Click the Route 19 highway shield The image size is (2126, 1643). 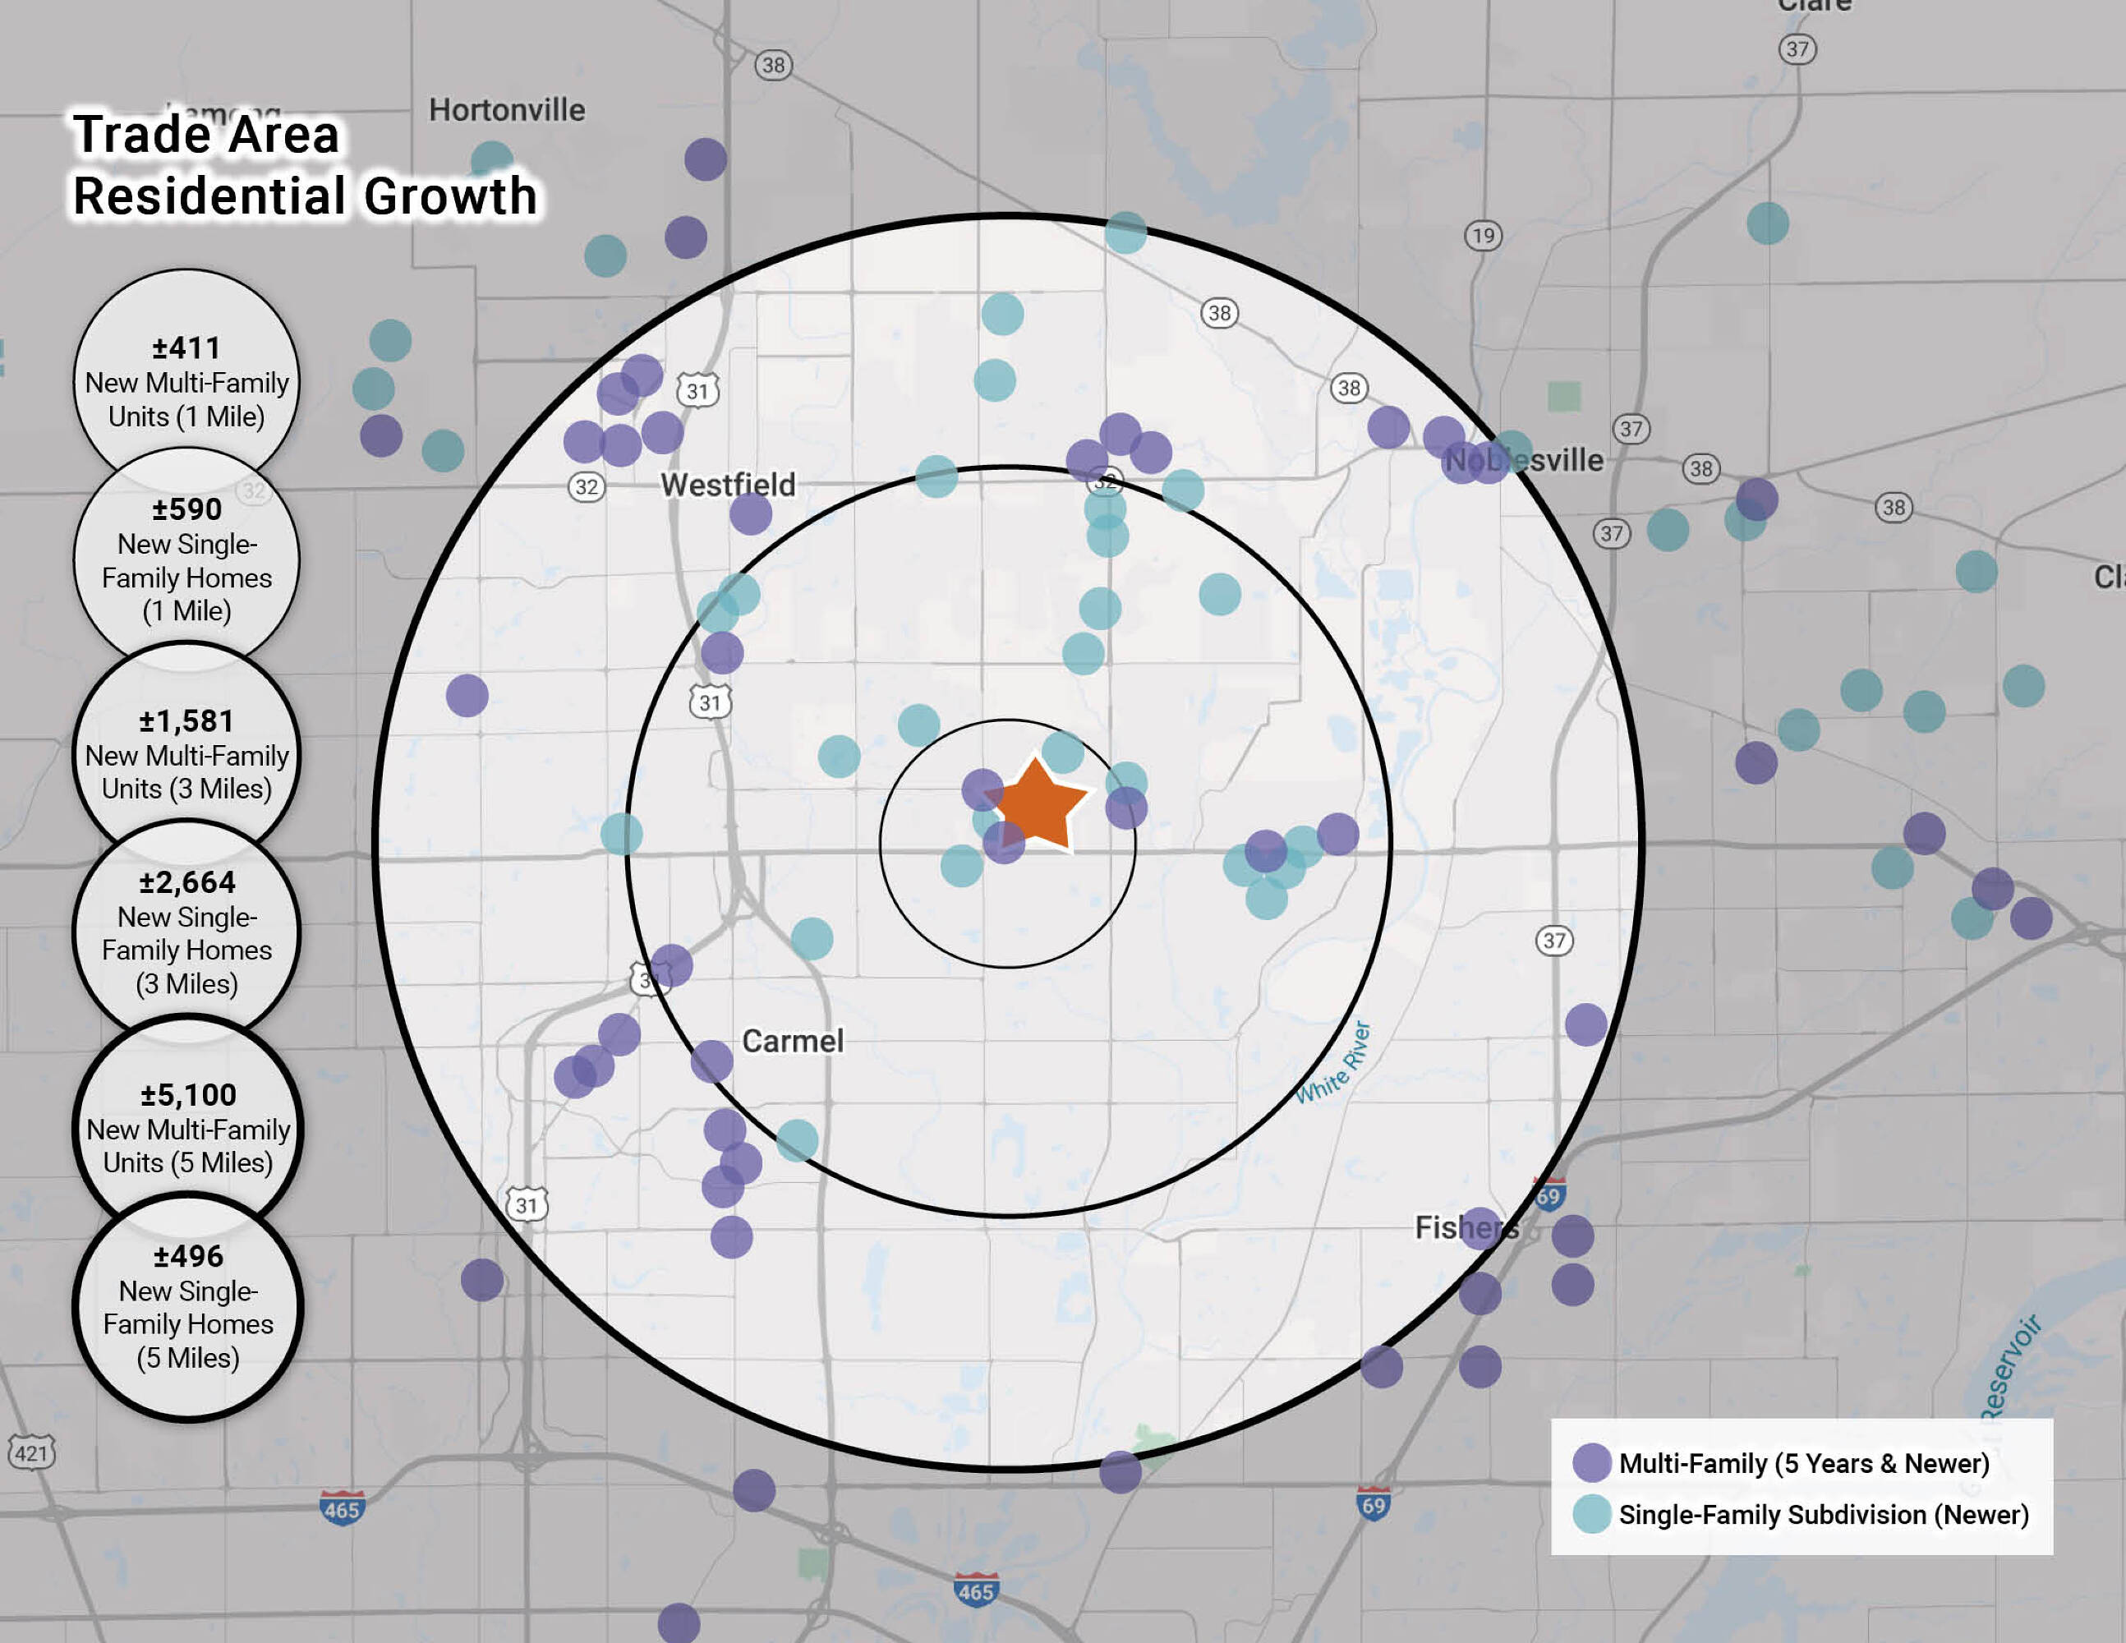[x=1483, y=236]
